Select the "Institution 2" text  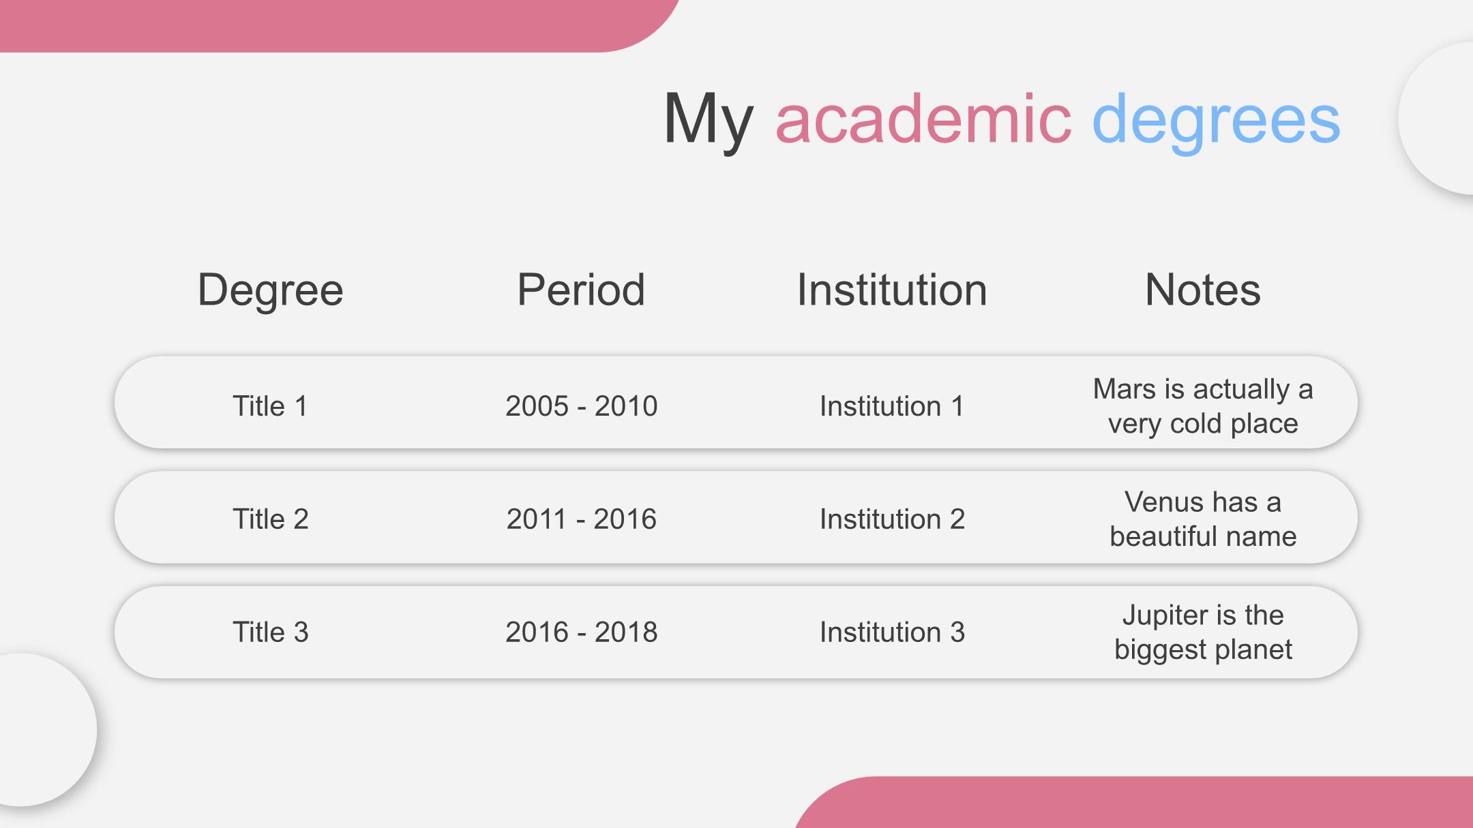[892, 519]
